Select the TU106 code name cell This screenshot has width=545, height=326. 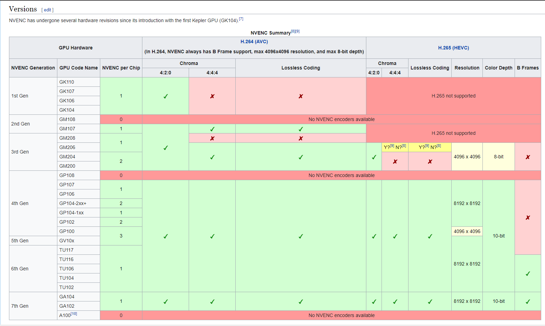pyautogui.click(x=78, y=269)
